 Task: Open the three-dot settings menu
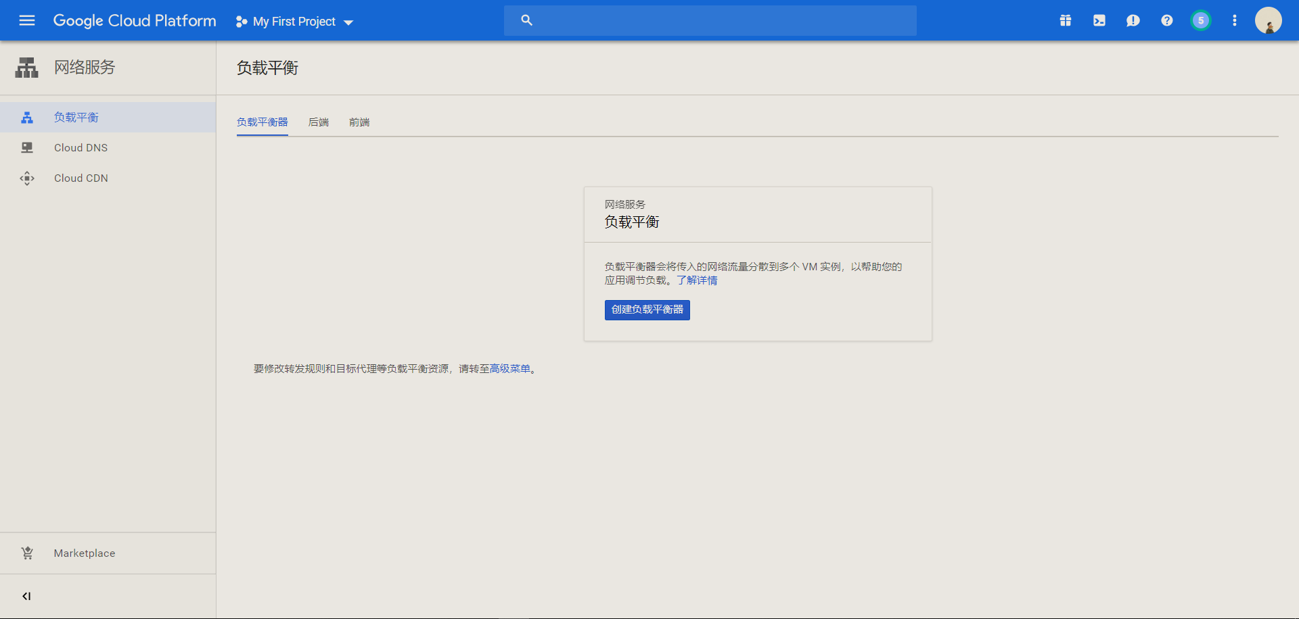click(1235, 20)
